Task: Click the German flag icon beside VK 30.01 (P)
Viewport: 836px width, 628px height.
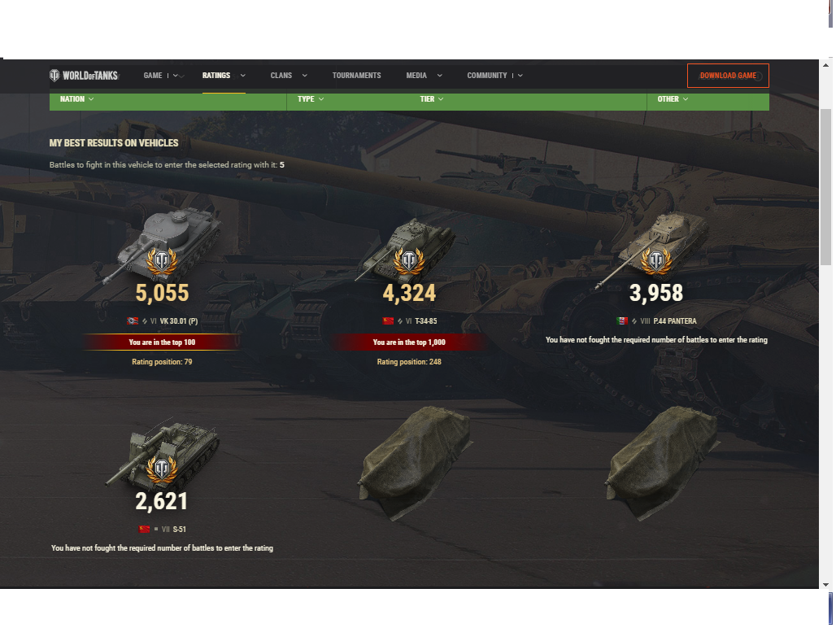Action: (133, 321)
